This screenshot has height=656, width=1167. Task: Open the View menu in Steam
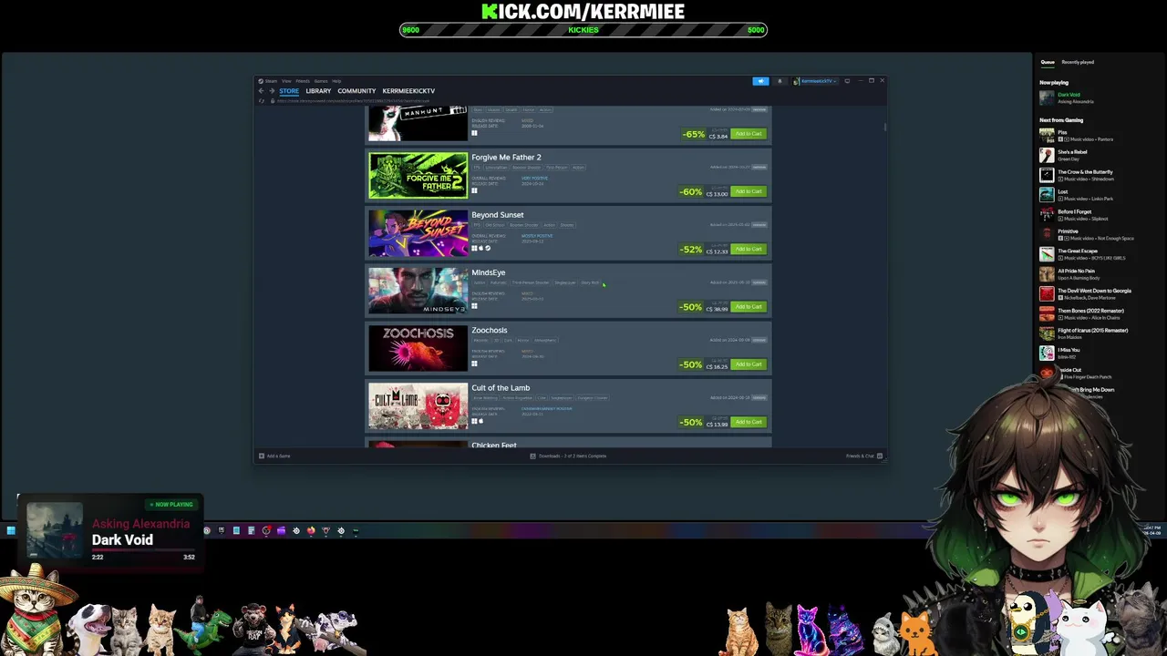point(286,81)
